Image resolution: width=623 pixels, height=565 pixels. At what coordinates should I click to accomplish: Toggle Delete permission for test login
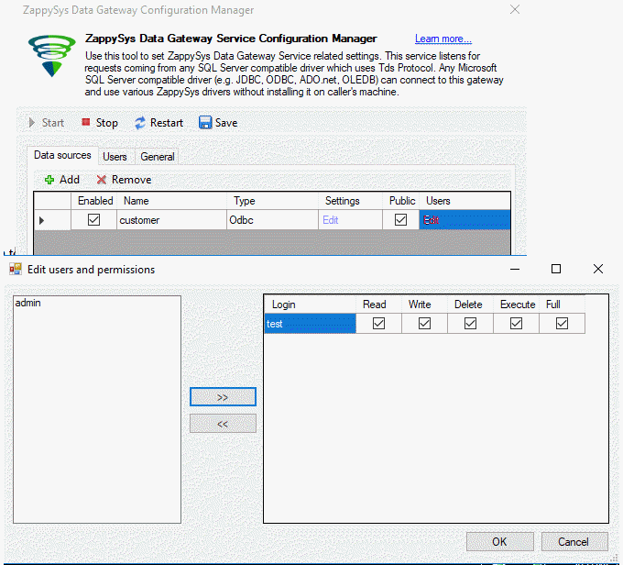coord(470,323)
